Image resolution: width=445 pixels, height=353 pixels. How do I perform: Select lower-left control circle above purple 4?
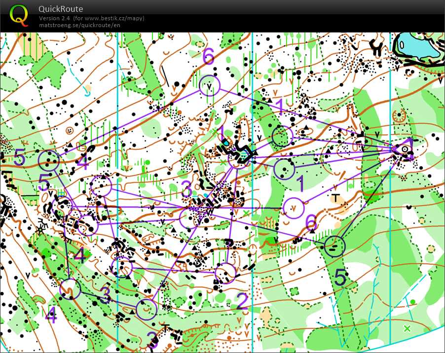coord(70,288)
